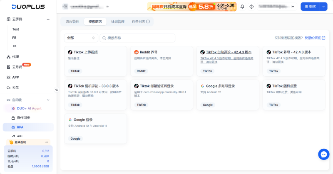Click the 1.09GB / 5GB cloud drive usage
Image resolution: width=333 pixels, height=174 pixels.
click(x=40, y=167)
